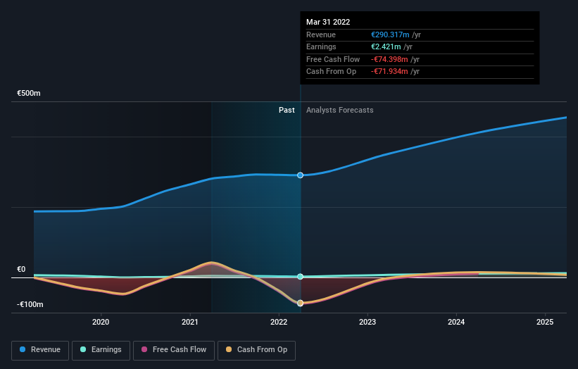This screenshot has height=369, width=578.
Task: Toggle the Cash From Op legend series
Action: [256, 350]
